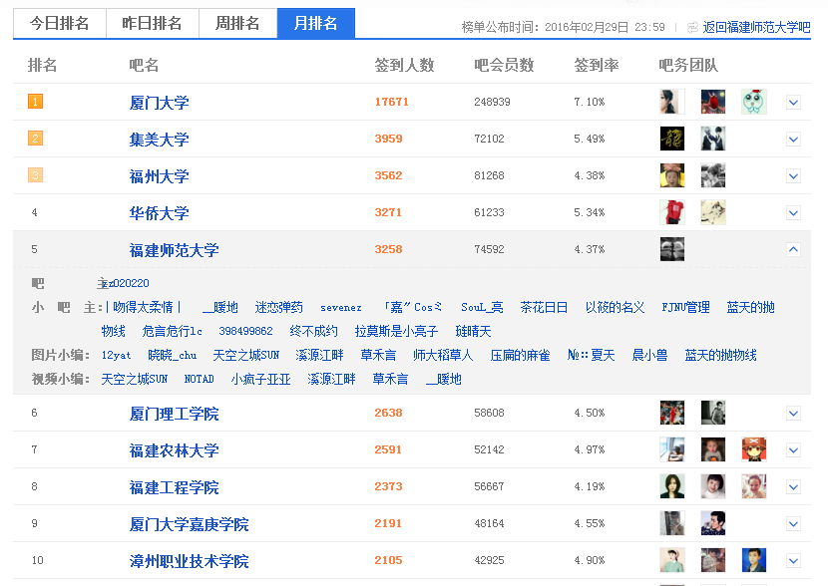828x586 pixels.
Task: Open the 厦门大学嘉庚学院 forum link
Action: click(x=189, y=524)
